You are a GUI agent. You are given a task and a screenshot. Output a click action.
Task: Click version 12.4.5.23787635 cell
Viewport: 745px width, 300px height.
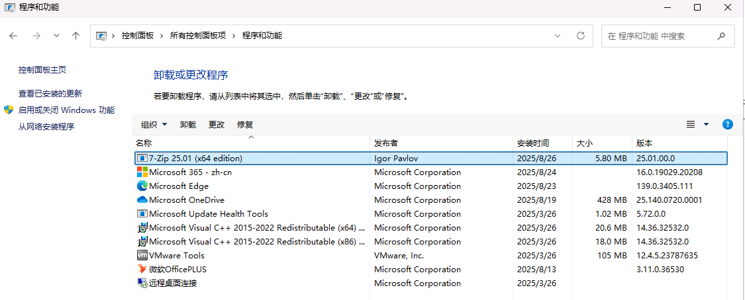(x=667, y=256)
